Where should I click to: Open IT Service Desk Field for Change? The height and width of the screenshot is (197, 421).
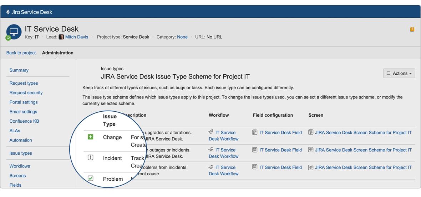[x=280, y=132]
